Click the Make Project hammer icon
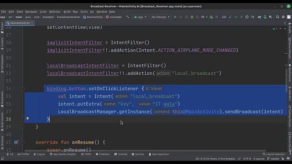Screen dimensions: 292x164 point(128,17)
